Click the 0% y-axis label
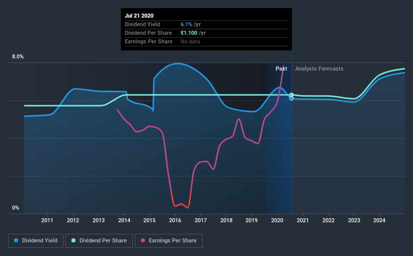Image resolution: width=413 pixels, height=256 pixels. (16, 208)
